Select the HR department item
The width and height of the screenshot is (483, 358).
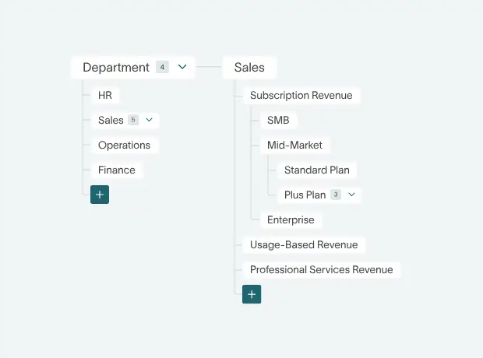click(105, 95)
